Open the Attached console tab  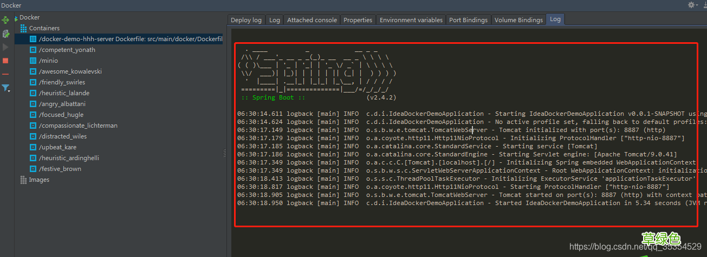click(312, 20)
